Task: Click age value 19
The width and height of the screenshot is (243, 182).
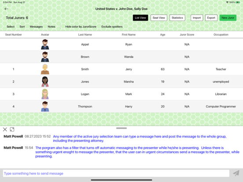Action: click(162, 82)
